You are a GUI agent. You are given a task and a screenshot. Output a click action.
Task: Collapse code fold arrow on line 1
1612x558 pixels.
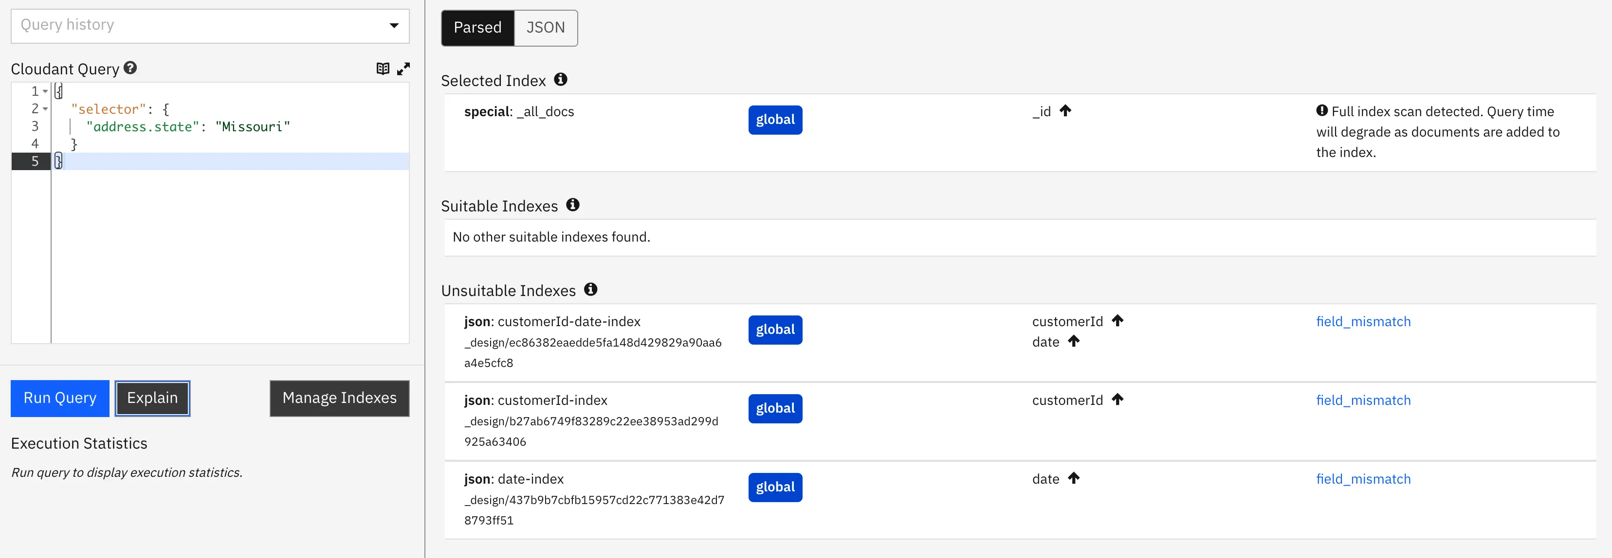click(x=45, y=91)
